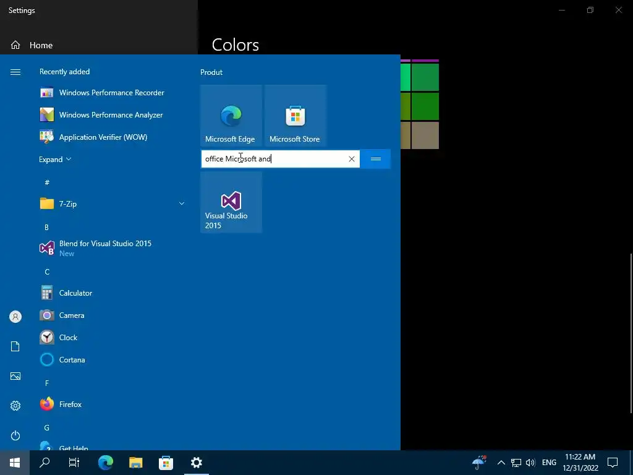Image resolution: width=633 pixels, height=475 pixels.
Task: Jump to the C letter header
Action: 47,272
